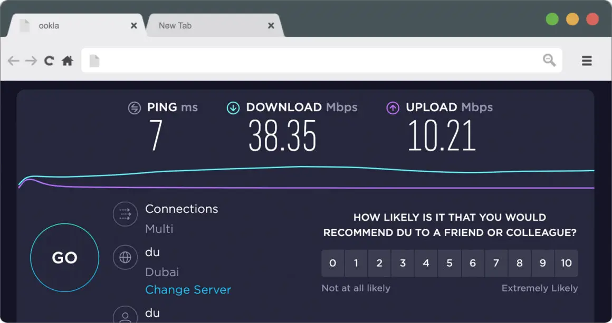This screenshot has width=612, height=323.
Task: Choose rating 7 on the scale
Action: 496,263
